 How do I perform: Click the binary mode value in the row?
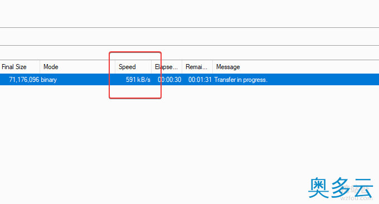pyautogui.click(x=49, y=80)
